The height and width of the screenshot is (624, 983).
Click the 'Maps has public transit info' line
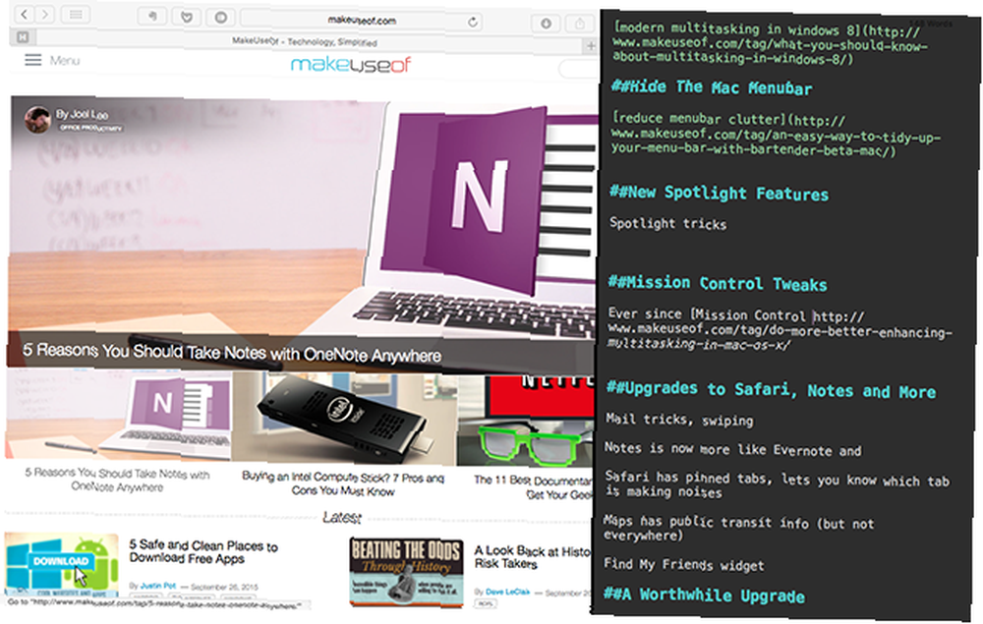coord(738,528)
